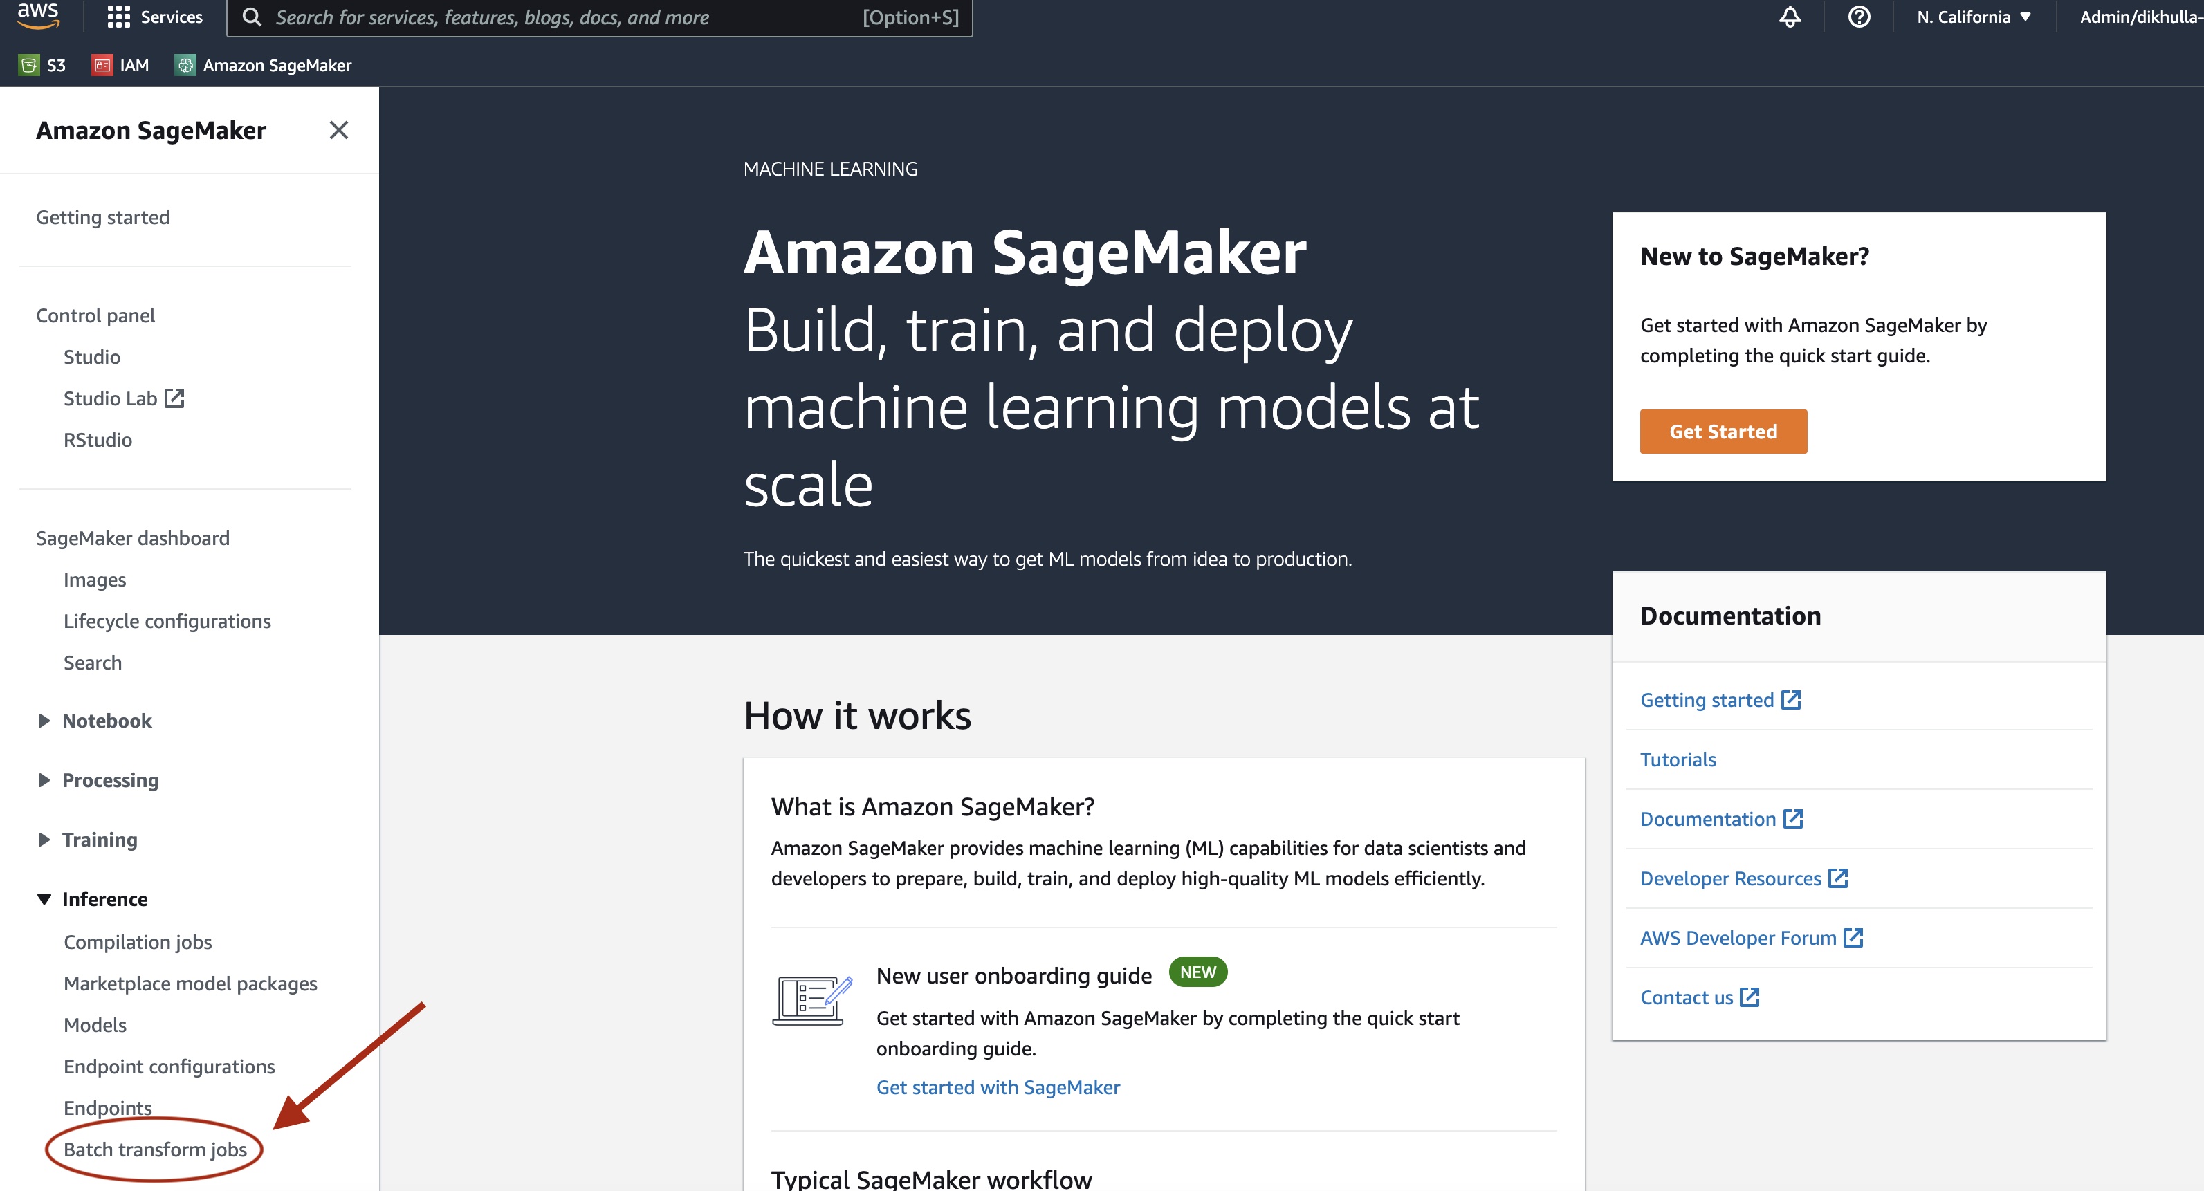Open Endpoints under Inference
Image resolution: width=2204 pixels, height=1191 pixels.
tap(108, 1107)
